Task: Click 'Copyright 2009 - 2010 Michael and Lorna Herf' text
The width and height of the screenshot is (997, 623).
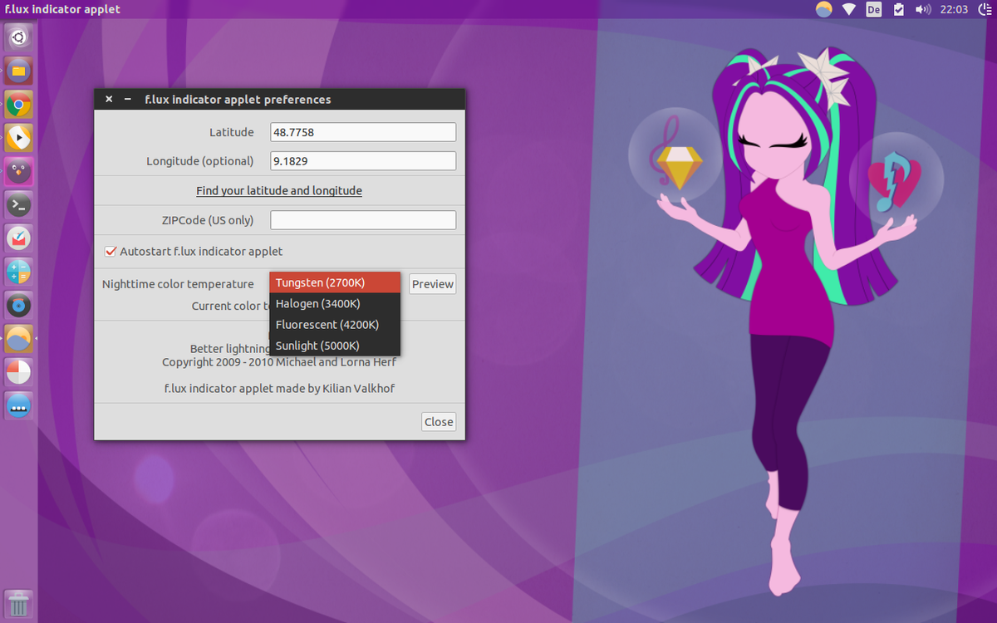Action: [279, 362]
